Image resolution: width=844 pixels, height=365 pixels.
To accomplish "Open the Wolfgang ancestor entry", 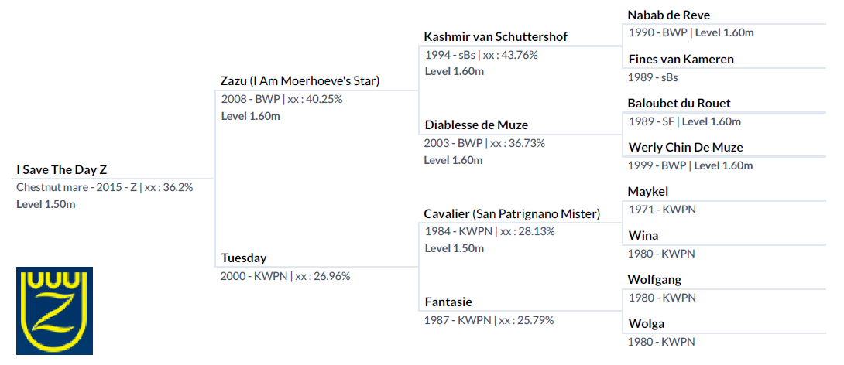I will click(654, 280).
